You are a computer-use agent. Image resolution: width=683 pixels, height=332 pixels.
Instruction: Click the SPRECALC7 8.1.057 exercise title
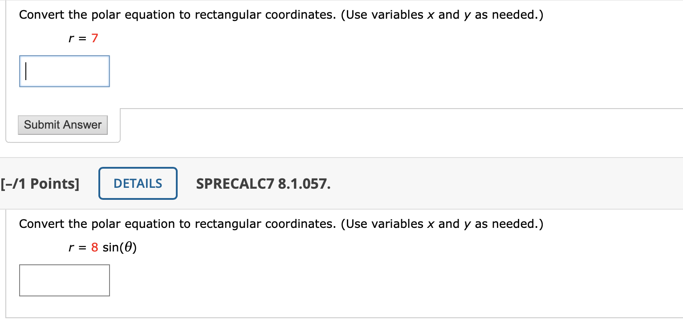click(263, 184)
